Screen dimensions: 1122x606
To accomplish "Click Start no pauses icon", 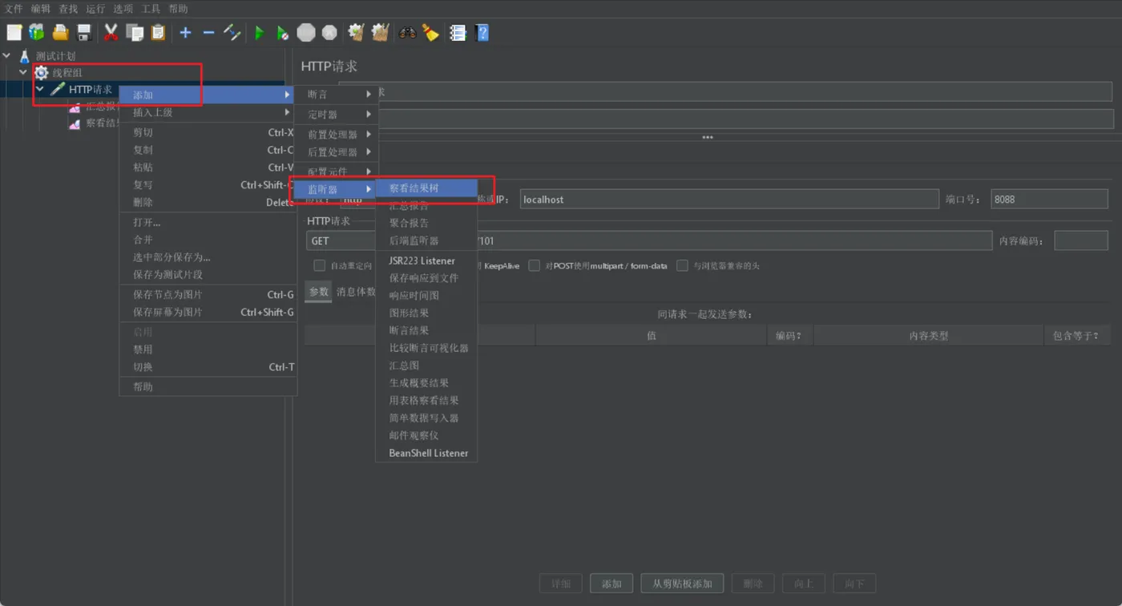I will [x=283, y=33].
